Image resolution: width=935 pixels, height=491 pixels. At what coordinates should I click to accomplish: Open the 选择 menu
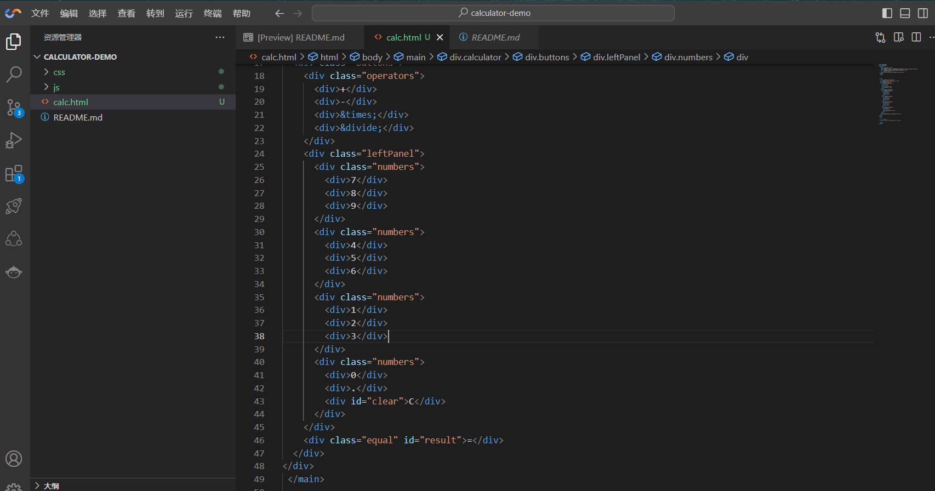click(x=98, y=13)
